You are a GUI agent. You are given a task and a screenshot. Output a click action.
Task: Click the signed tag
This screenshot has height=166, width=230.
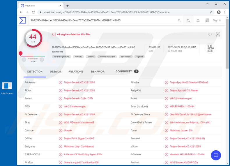click(x=140, y=57)
